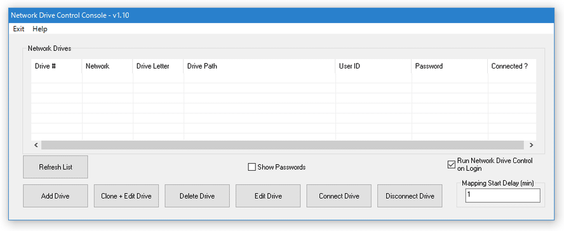The height and width of the screenshot is (231, 564).
Task: Click Clone + Edit Drive button
Action: pyautogui.click(x=126, y=196)
